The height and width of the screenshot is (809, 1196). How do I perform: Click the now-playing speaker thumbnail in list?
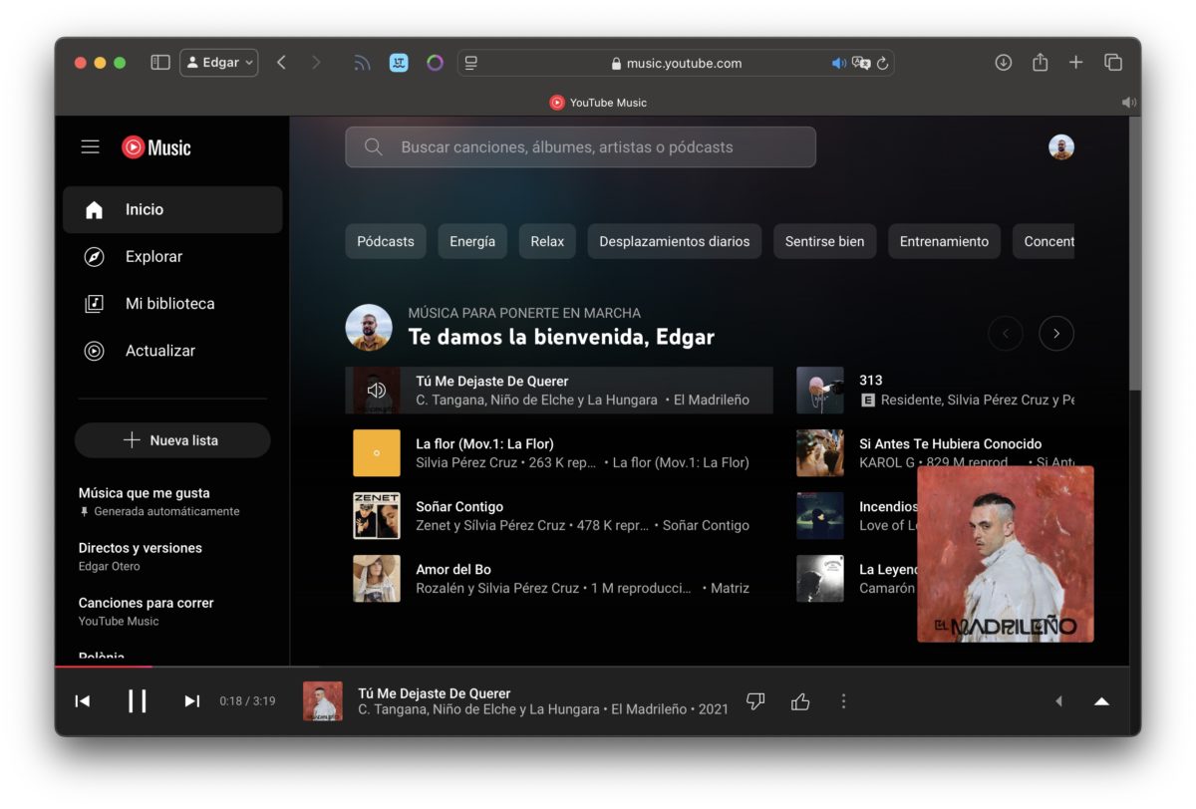click(377, 391)
